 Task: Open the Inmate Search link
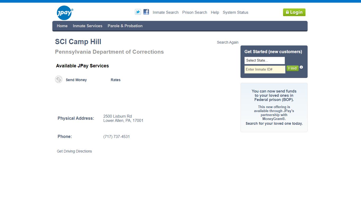tap(166, 12)
